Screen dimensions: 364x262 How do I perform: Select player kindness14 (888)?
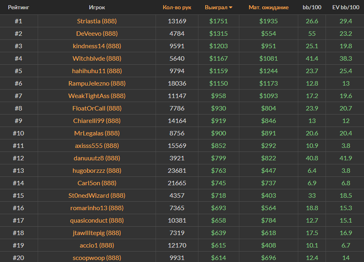(97, 46)
